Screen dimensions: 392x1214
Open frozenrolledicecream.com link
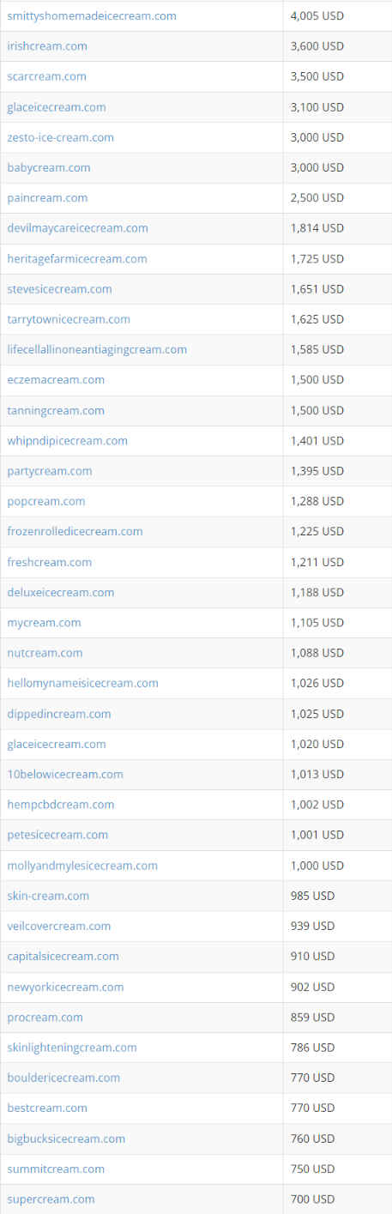click(x=75, y=531)
